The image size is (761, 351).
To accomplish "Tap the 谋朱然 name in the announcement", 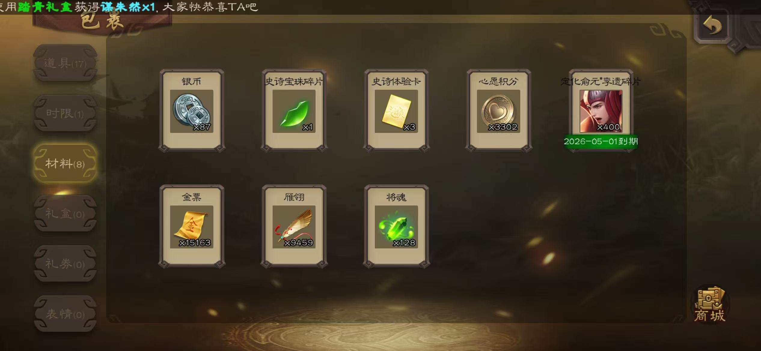I will coord(121,7).
